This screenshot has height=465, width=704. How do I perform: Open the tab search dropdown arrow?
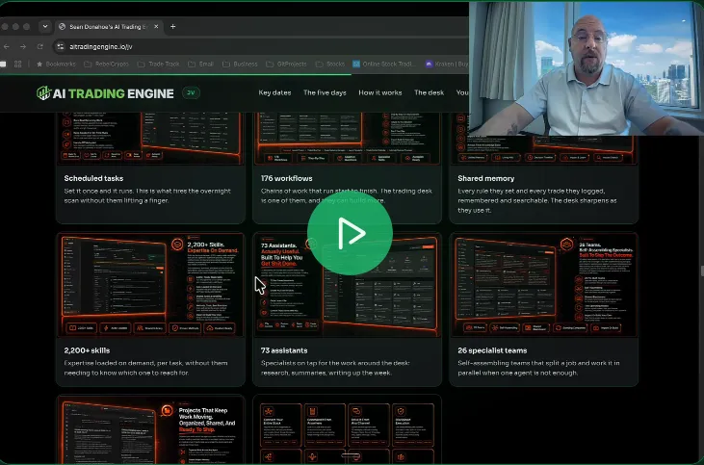[45, 27]
